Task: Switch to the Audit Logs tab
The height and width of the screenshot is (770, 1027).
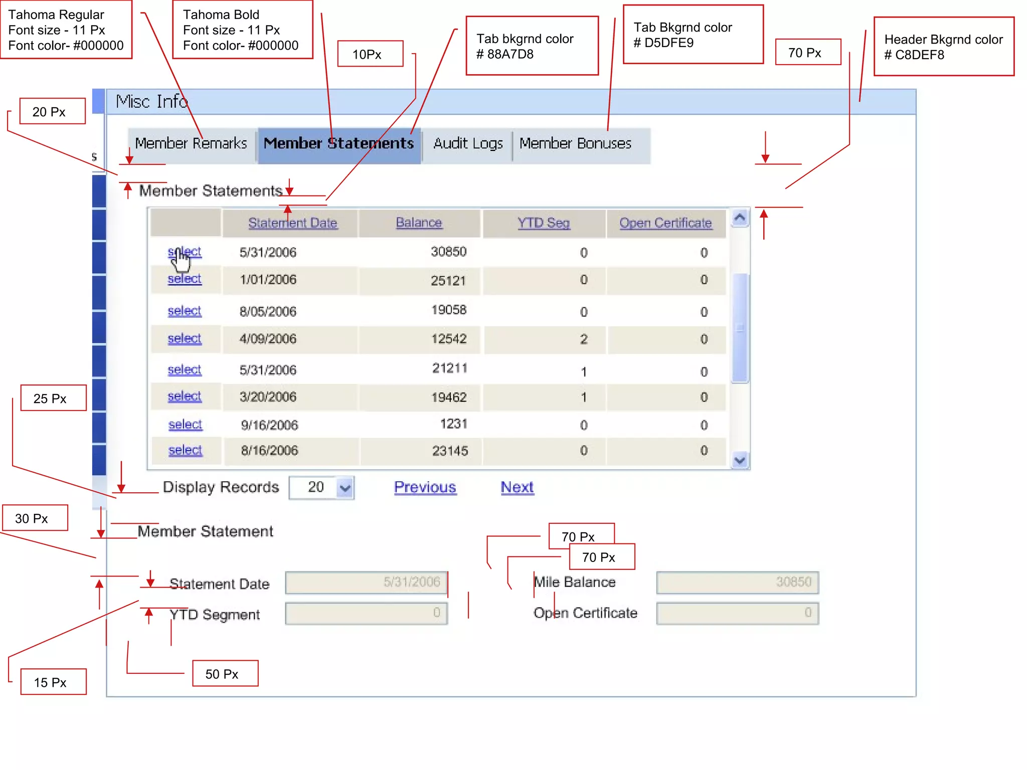Action: [x=467, y=144]
